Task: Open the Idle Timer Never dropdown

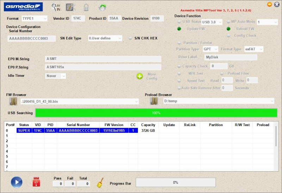Action: (55, 76)
